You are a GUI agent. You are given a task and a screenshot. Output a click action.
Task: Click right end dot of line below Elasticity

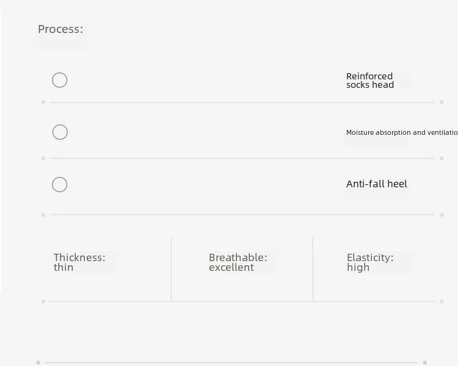point(442,301)
